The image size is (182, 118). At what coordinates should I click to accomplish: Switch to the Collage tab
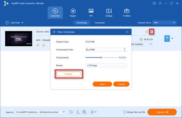(109, 13)
